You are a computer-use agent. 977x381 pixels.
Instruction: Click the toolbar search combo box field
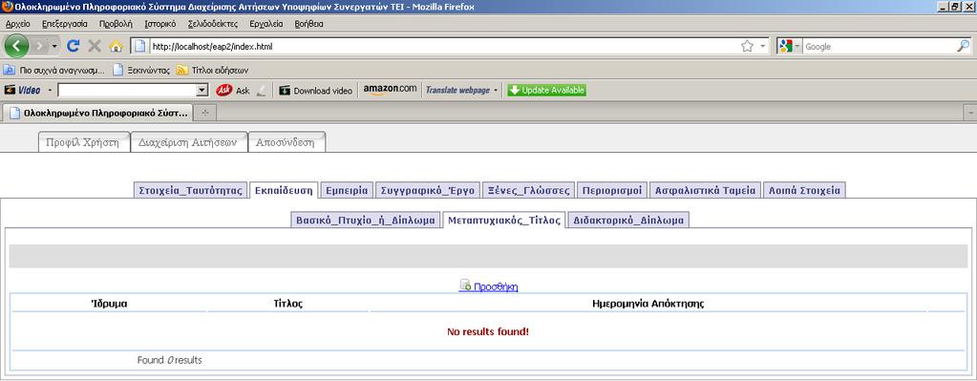(x=127, y=91)
